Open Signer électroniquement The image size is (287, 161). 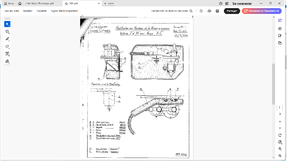click(64, 11)
